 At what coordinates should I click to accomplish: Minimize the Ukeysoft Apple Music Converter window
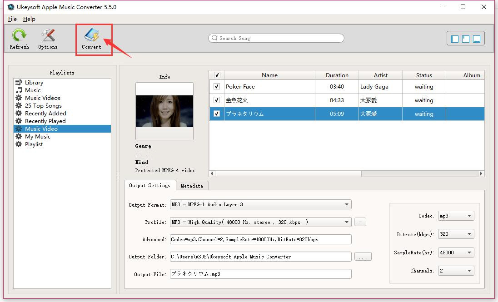443,7
